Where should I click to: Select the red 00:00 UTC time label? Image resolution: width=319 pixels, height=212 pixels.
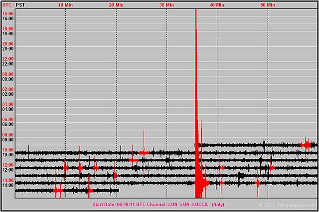[x=8, y=74]
